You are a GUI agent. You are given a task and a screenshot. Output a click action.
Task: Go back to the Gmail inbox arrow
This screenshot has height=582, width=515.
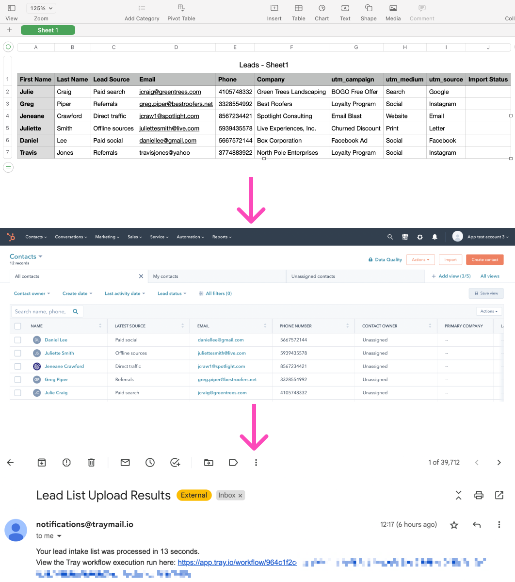(x=10, y=463)
